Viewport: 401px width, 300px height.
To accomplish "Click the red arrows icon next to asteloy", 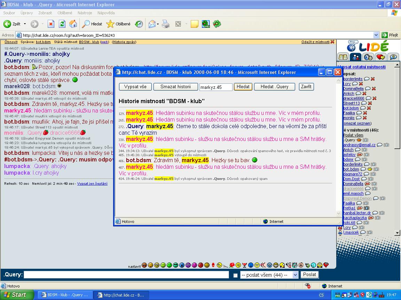I will tap(360, 154).
